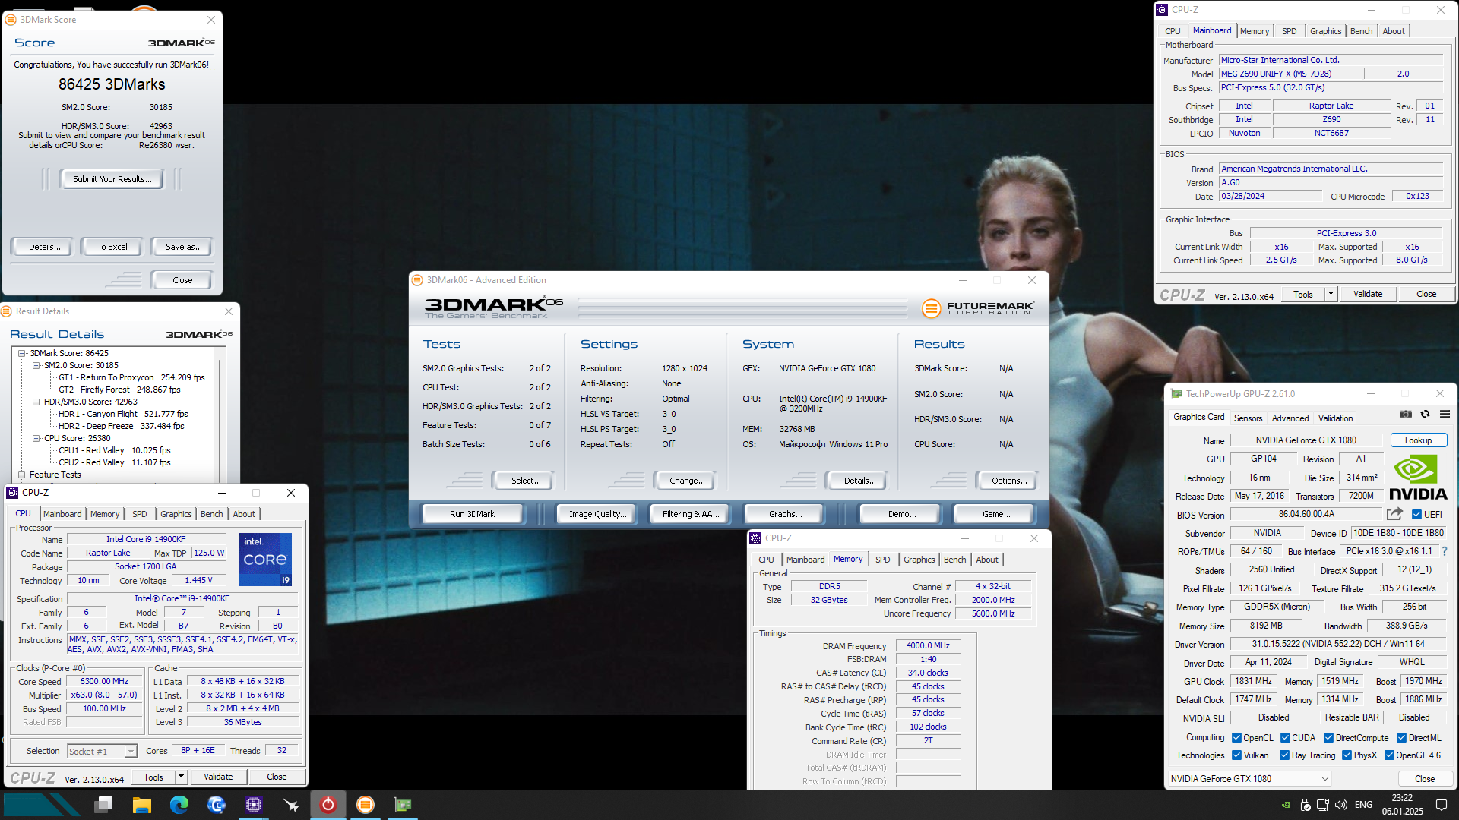The width and height of the screenshot is (1459, 820).
Task: Click the BIOS export share icon in GPU-Z
Action: point(1394,514)
